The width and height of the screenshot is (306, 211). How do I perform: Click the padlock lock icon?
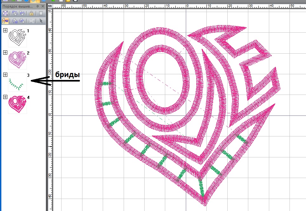(x=31, y=13)
